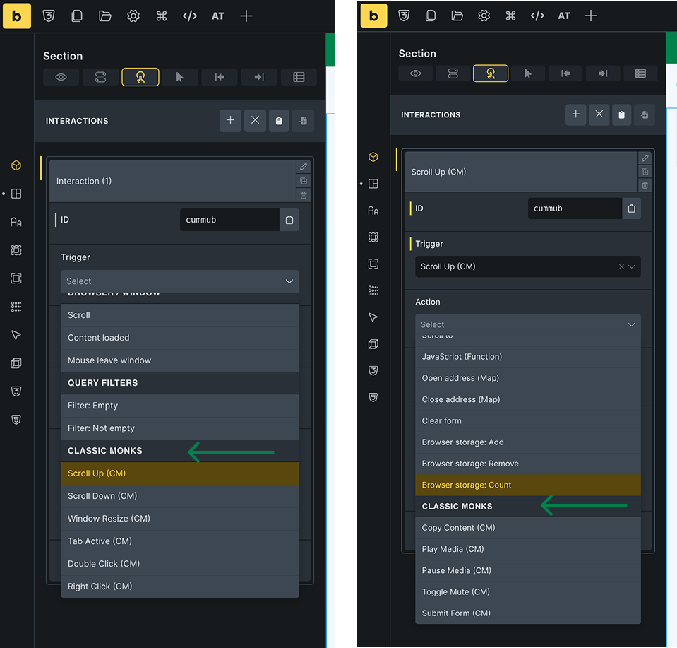The height and width of the screenshot is (648, 677).
Task: Click the AT item in left panel toolbar
Action: click(218, 16)
